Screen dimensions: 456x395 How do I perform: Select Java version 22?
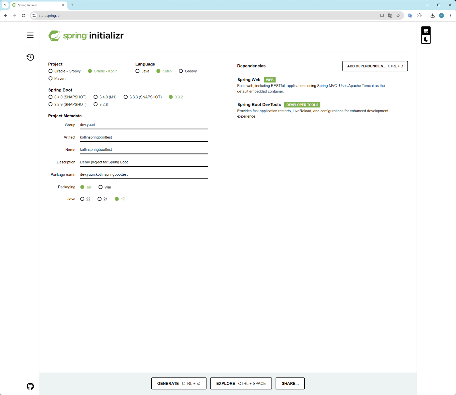(85, 199)
